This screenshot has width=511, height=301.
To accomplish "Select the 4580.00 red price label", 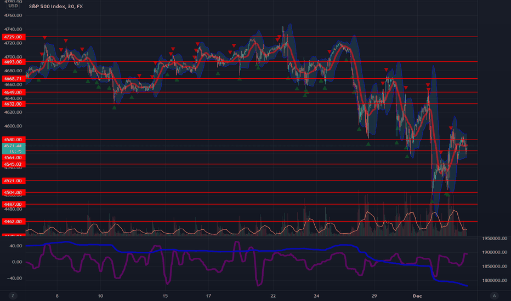I will (13, 140).
